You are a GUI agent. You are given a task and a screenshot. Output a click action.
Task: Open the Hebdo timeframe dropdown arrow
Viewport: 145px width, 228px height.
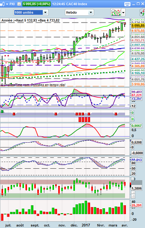(x=91, y=12)
